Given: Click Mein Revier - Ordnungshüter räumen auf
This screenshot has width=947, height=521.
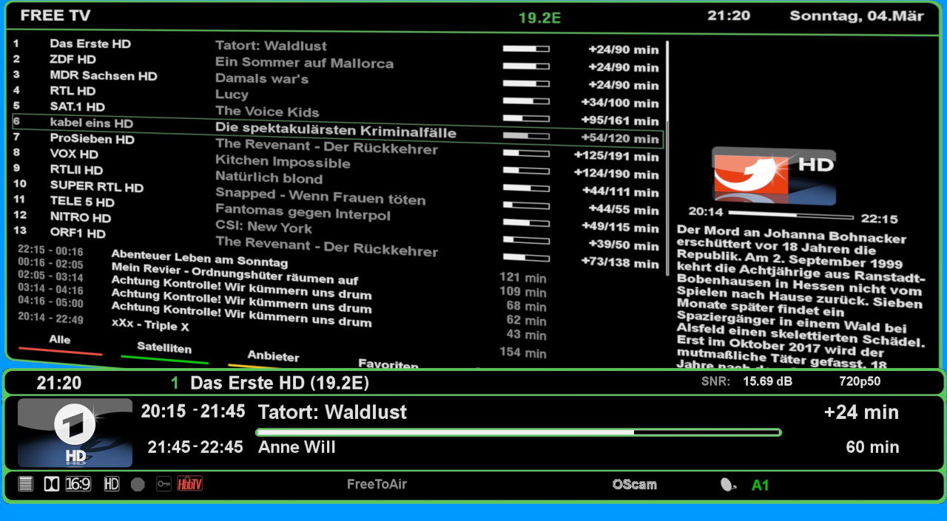Looking at the screenshot, I should coord(235,273).
